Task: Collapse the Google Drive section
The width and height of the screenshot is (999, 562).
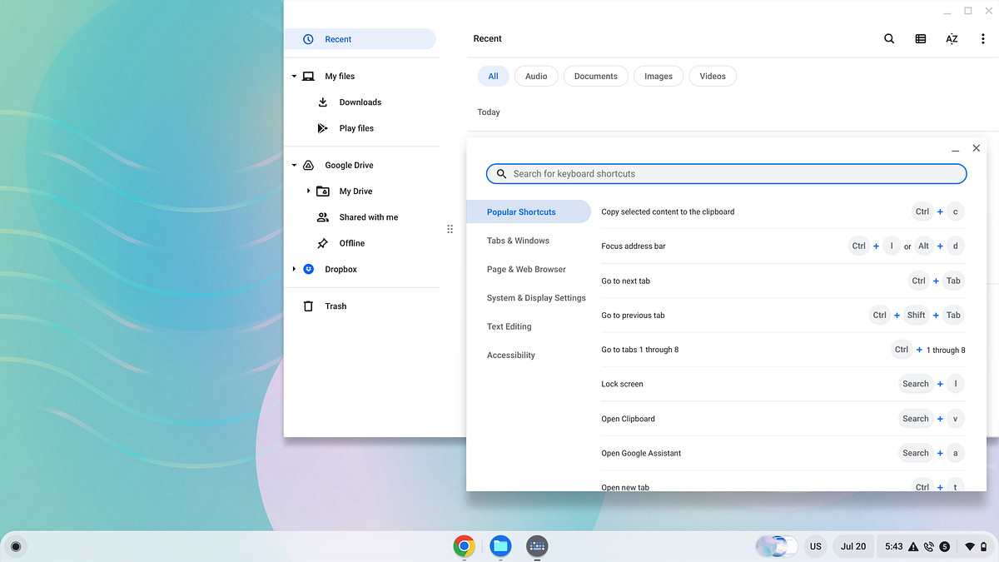Action: [294, 165]
